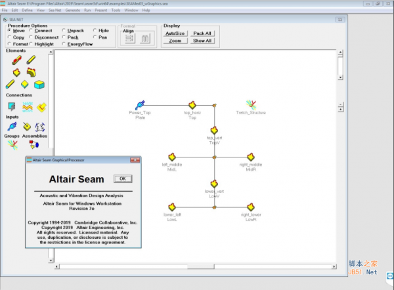
Task: Click the left_middle plate node
Action: (172, 157)
